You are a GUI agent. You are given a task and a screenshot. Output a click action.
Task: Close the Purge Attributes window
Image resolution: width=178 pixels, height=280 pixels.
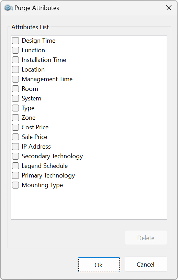(169, 8)
